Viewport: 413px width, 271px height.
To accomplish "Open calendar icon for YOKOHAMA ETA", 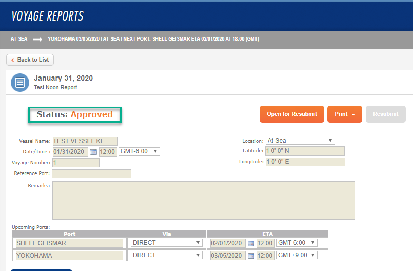I will point(251,255).
